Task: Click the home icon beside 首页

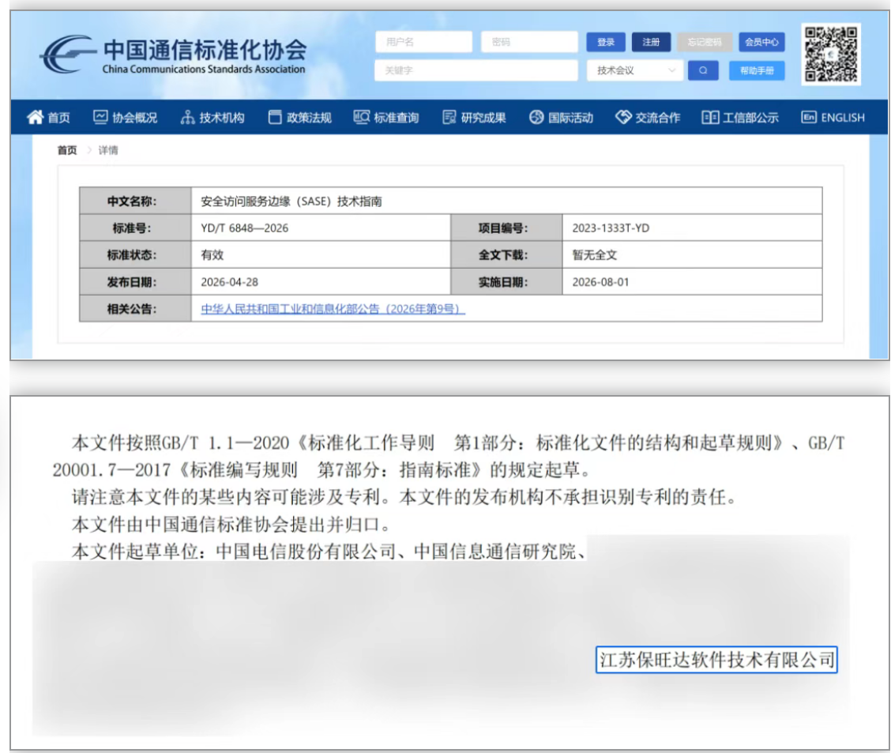Action: click(35, 117)
